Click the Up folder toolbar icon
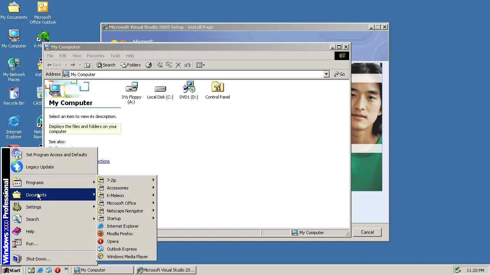This screenshot has width=490, height=275. tap(87, 65)
